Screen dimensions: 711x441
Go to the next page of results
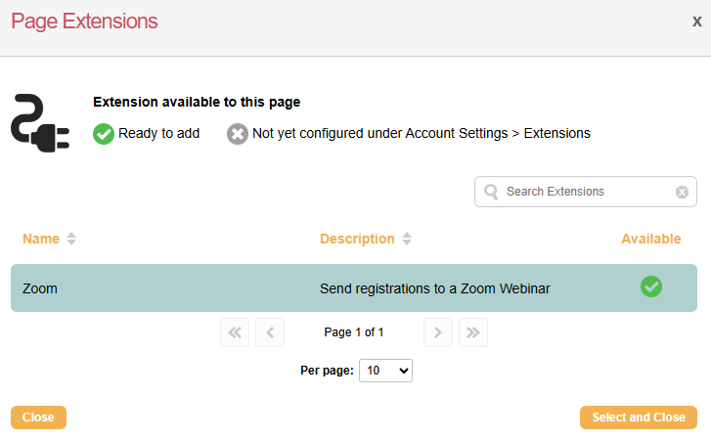click(438, 332)
